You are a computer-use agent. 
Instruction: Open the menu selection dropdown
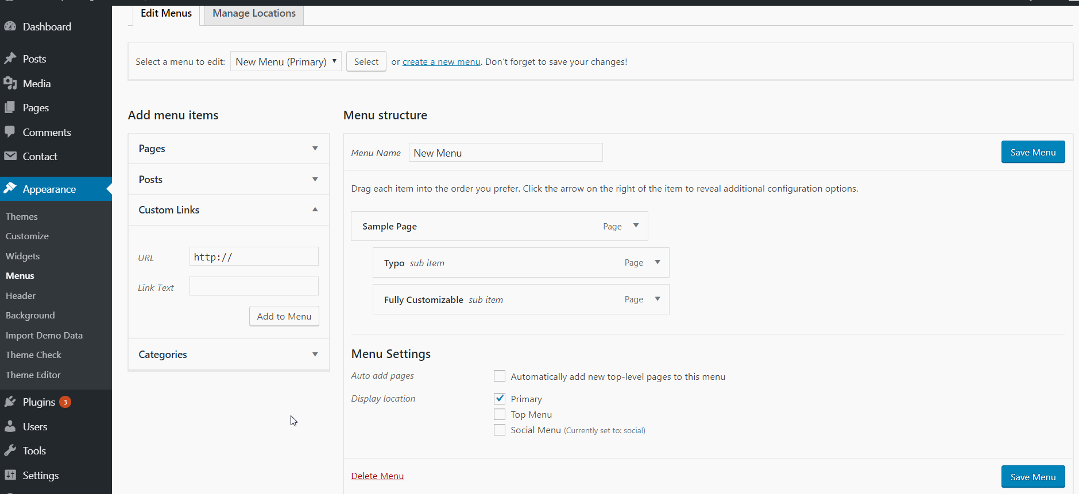[x=286, y=61]
